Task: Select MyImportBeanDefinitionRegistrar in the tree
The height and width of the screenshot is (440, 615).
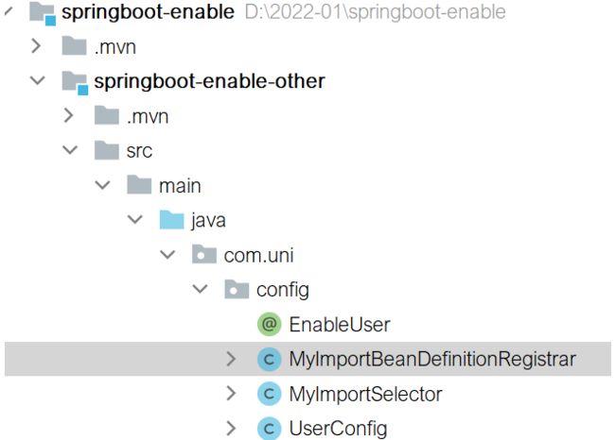Action: point(432,359)
